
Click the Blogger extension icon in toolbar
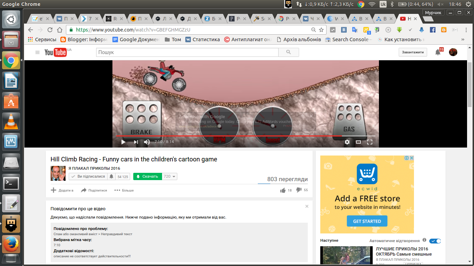coord(444,30)
